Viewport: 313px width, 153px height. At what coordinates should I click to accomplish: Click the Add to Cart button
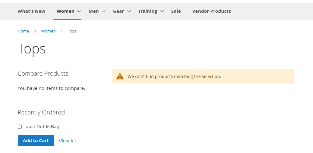tap(36, 141)
